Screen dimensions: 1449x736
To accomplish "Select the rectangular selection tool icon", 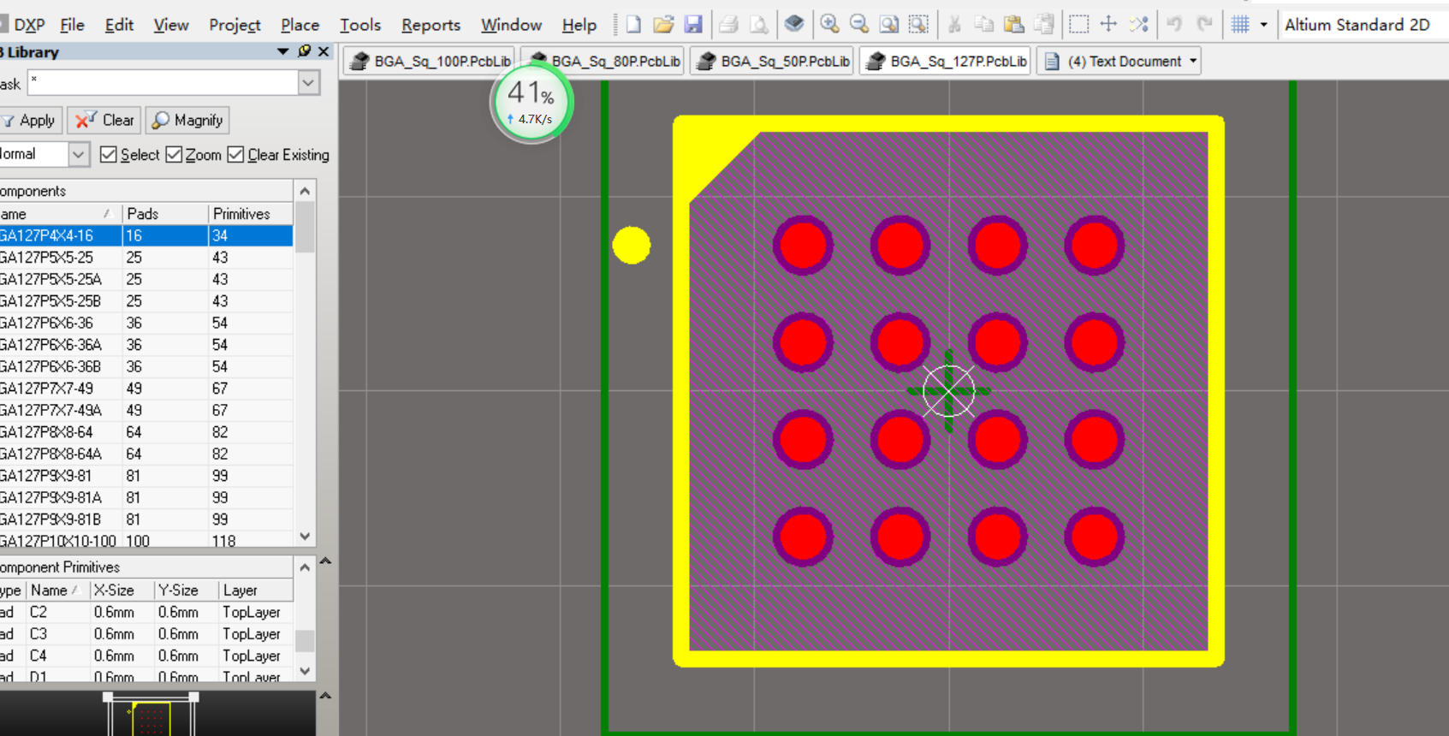I will [1078, 24].
